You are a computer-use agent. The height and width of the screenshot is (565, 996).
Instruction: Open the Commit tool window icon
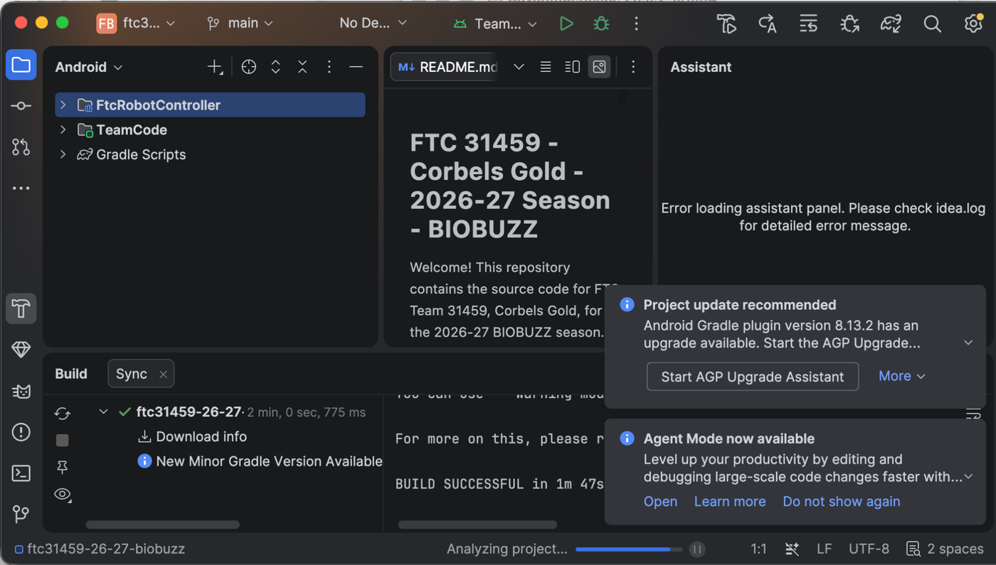point(21,106)
